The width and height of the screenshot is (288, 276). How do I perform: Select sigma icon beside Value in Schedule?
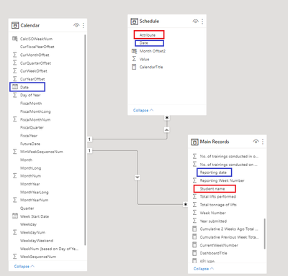click(x=134, y=59)
